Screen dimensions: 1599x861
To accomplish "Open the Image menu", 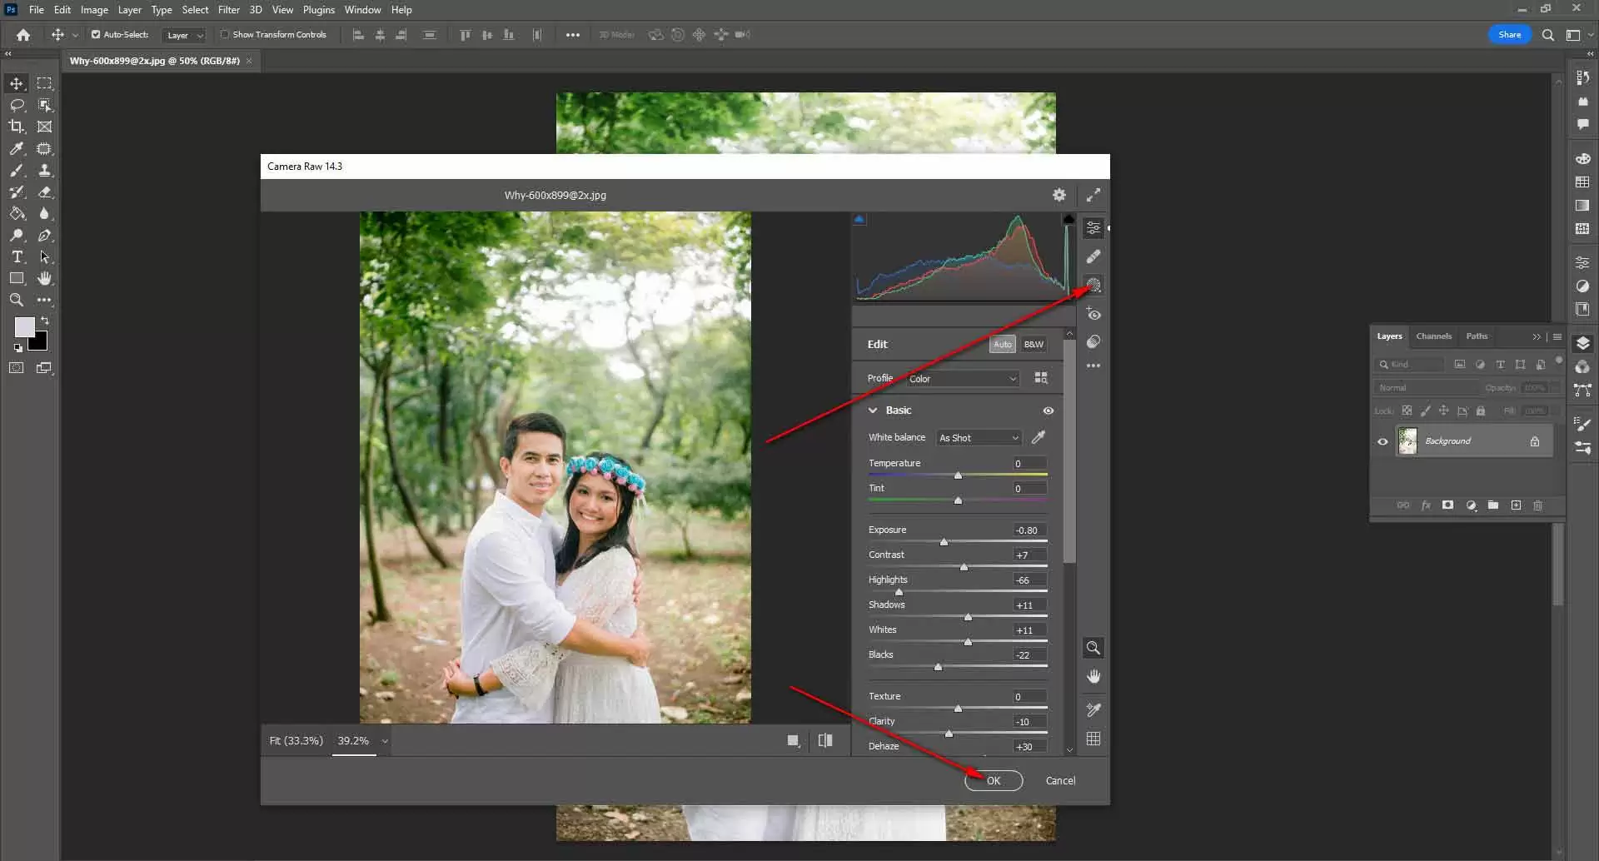I will click(x=94, y=10).
